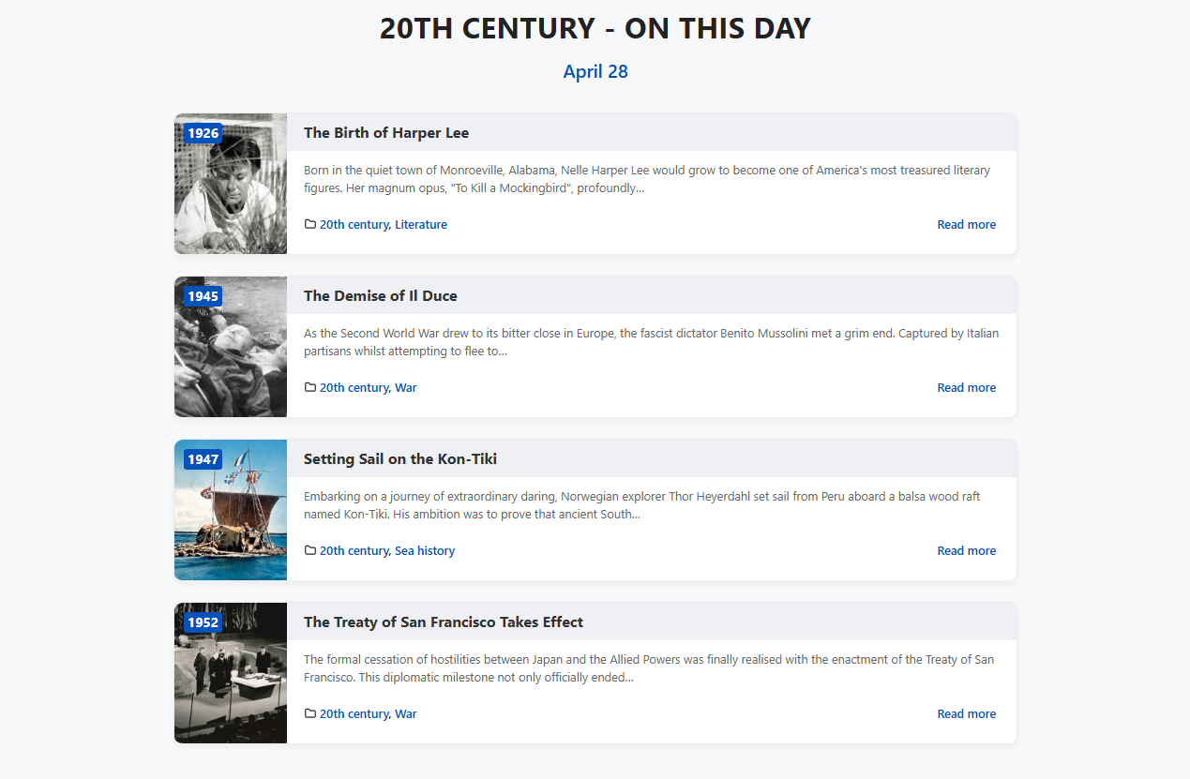Viewport: 1190px width, 779px height.
Task: Click the 1952 year badge
Action: 203,622
